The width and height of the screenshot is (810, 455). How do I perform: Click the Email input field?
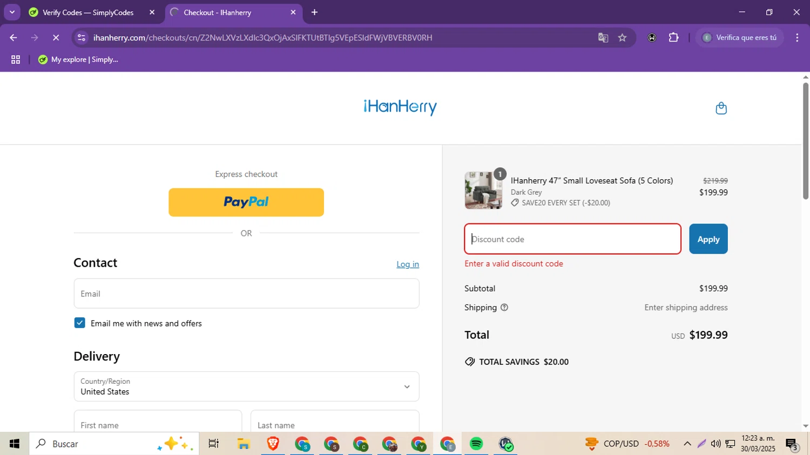pyautogui.click(x=246, y=294)
